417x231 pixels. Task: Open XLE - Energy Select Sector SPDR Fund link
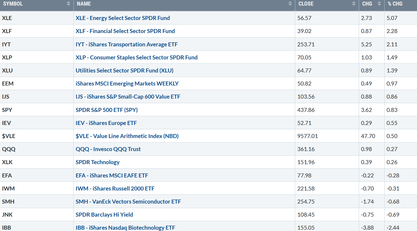(x=123, y=18)
